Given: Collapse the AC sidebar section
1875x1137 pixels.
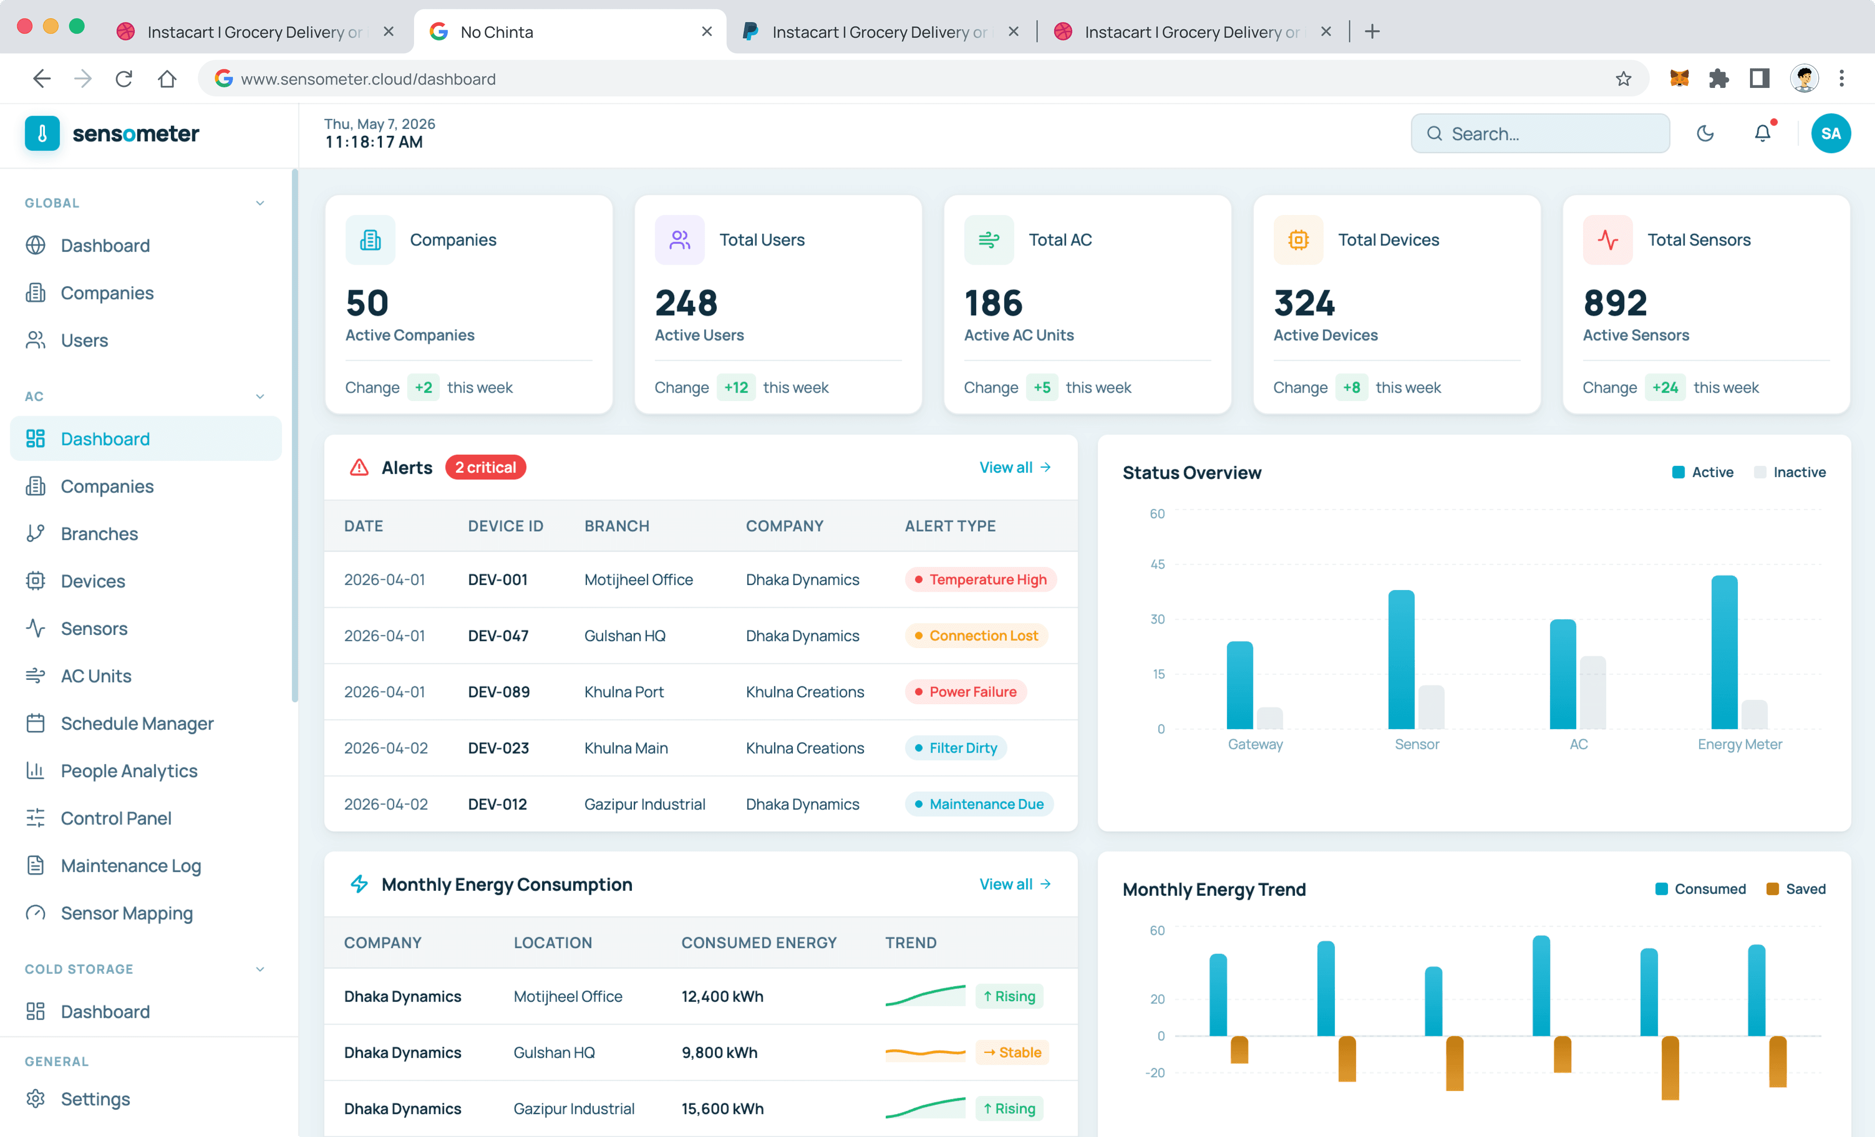Looking at the screenshot, I should click(x=260, y=397).
